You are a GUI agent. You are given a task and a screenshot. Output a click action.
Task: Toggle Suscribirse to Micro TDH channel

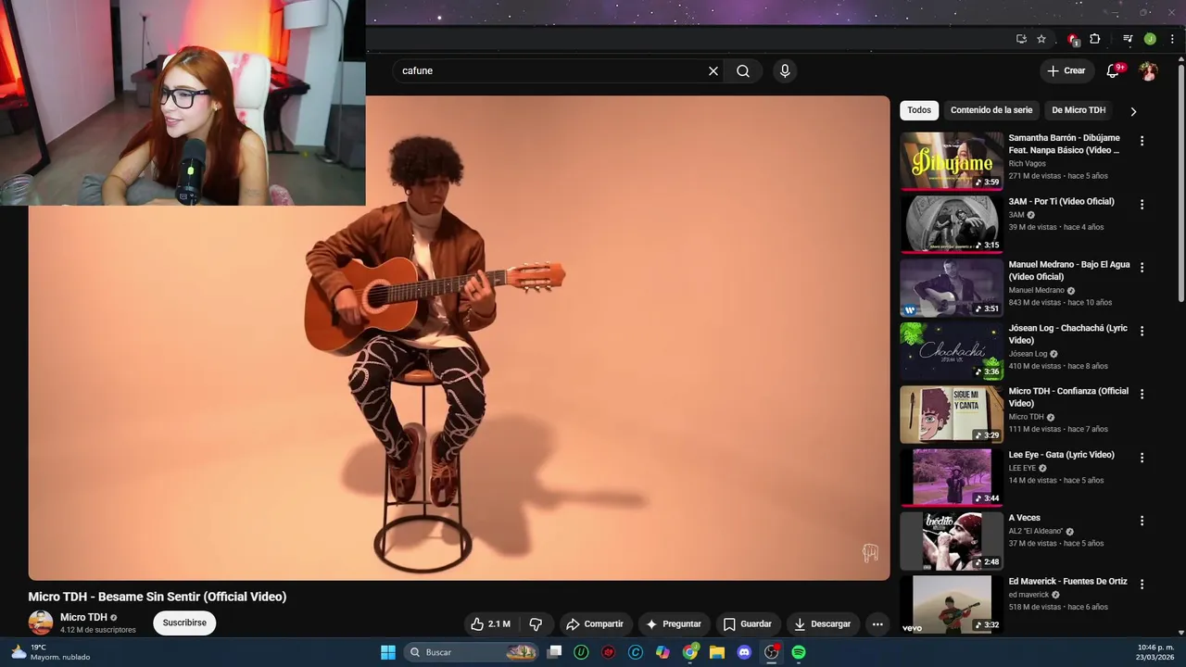tap(184, 623)
